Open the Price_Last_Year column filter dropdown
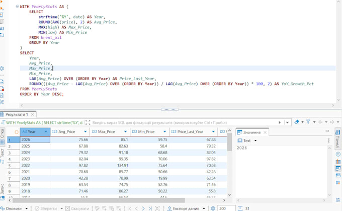342x211 pixels. (213, 131)
